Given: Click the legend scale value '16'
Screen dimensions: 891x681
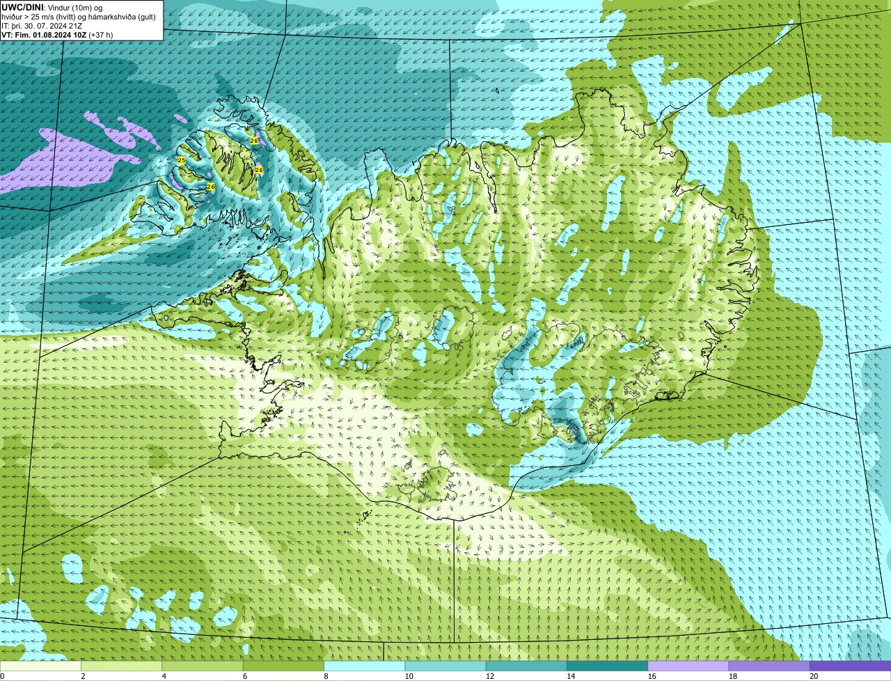Looking at the screenshot, I should 652,676.
